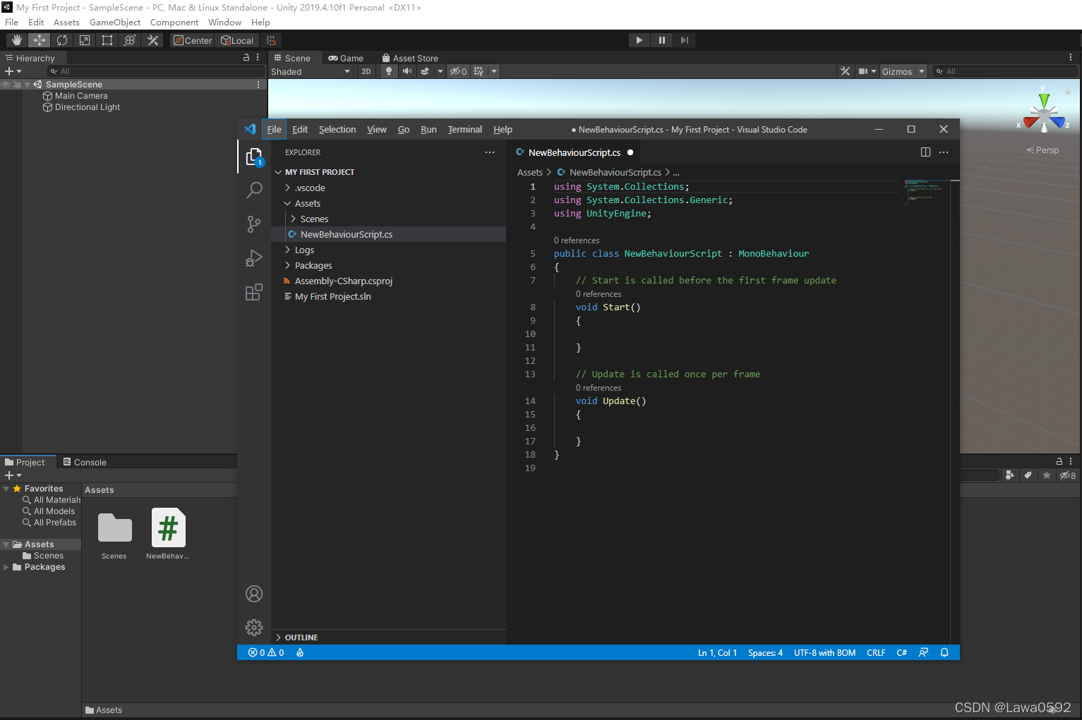Toggle Scene audio speaker
Image resolution: width=1082 pixels, height=720 pixels.
[407, 71]
